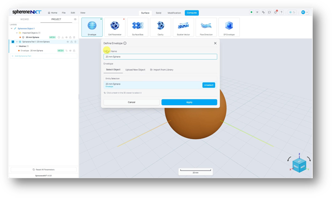Switch to the Upload New Object tab

135,70
